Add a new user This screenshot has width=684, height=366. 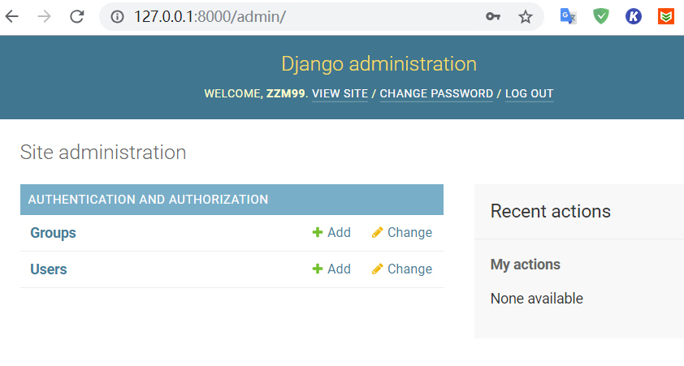click(x=331, y=269)
